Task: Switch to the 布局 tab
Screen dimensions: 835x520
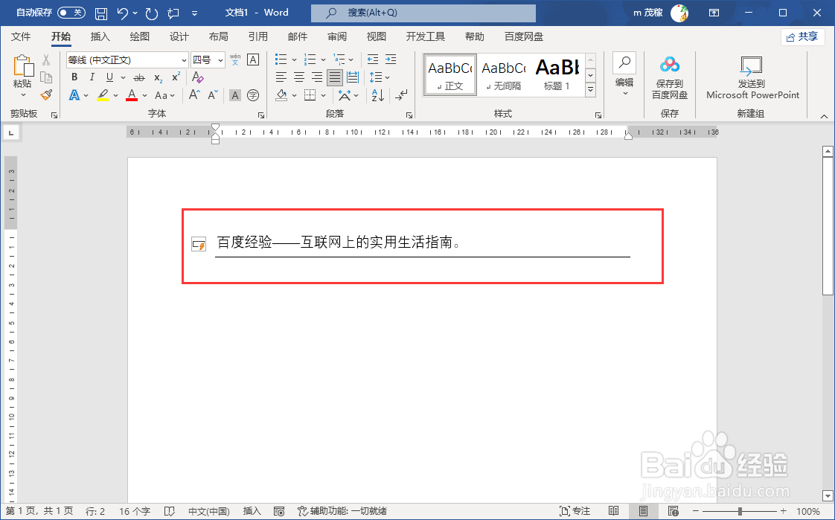Action: coord(218,36)
